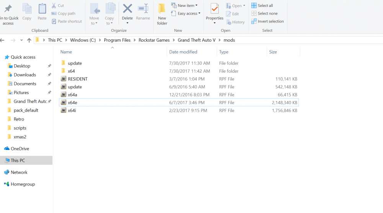Click Select none

(264, 13)
